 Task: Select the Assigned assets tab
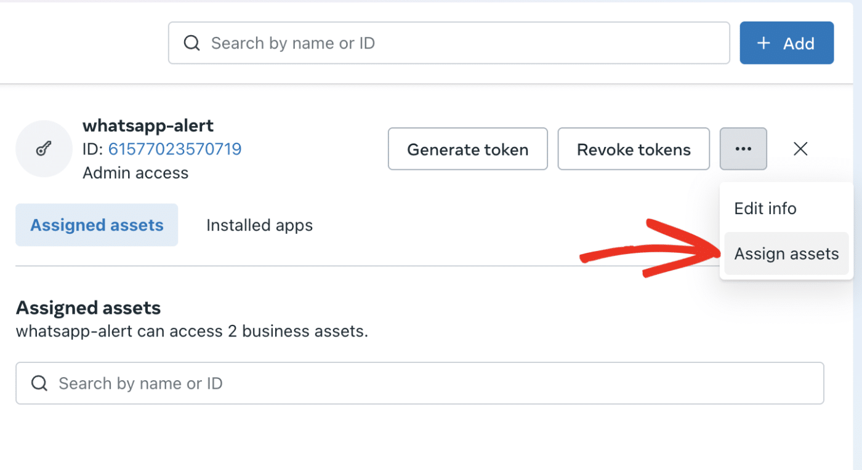96,225
